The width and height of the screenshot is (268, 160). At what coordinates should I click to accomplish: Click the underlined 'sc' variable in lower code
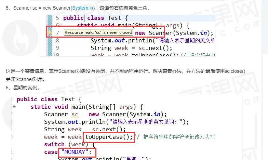(75, 115)
